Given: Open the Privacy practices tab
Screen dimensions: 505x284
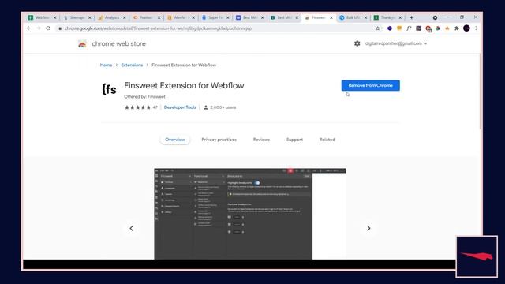Looking at the screenshot, I should 219,140.
